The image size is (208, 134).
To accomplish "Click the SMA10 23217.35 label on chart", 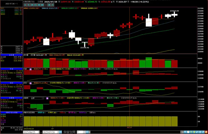I will pos(50,8).
